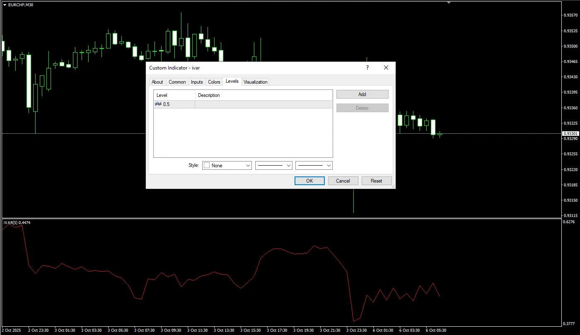Click the 3 Oct 13:30 time label
The image size is (580, 335).
click(224, 330)
